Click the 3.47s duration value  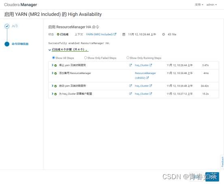[205, 65]
